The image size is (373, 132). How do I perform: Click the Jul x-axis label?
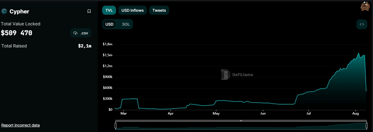(308, 113)
